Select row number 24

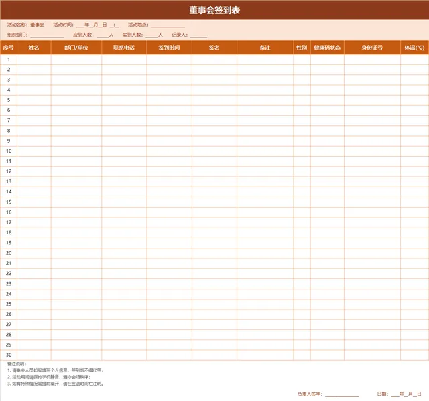tap(9, 294)
